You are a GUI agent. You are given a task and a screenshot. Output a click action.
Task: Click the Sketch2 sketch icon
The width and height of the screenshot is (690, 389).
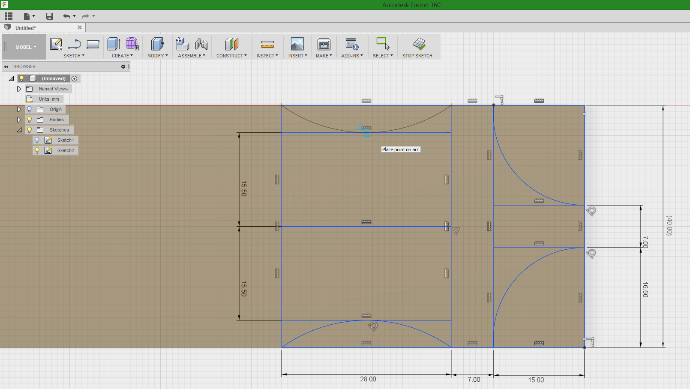tap(48, 150)
